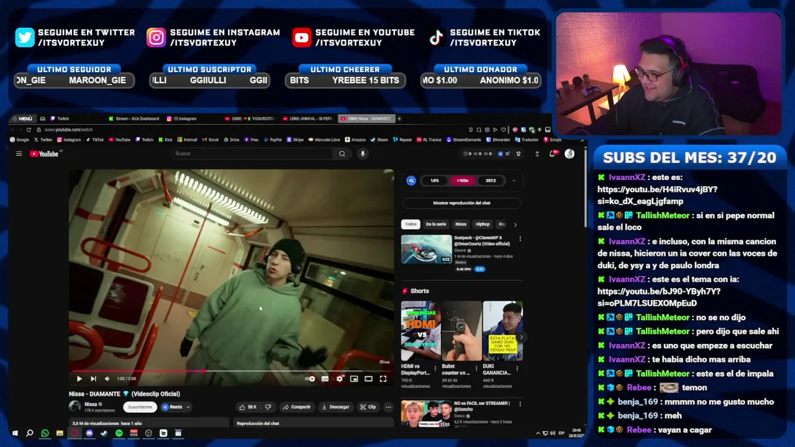Reload the page in the browser

coord(29,130)
